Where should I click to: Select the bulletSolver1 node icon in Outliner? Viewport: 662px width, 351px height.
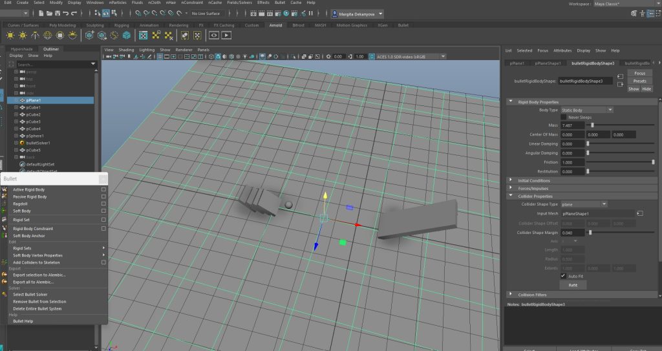23,144
